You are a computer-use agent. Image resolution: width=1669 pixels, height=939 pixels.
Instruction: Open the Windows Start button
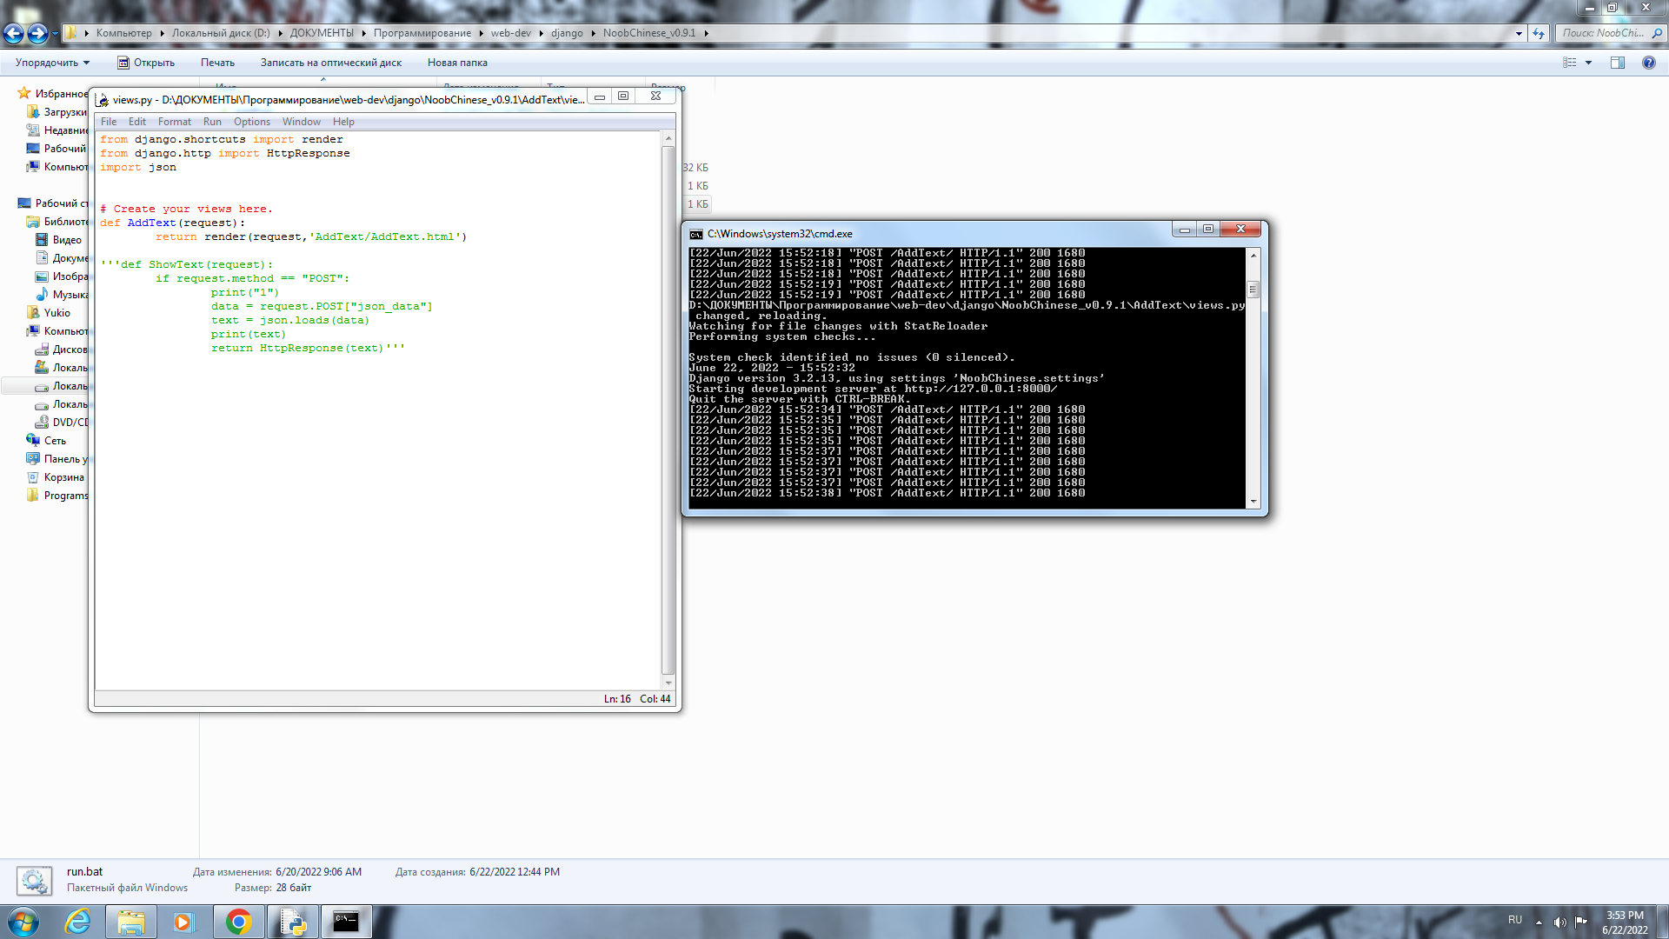click(x=23, y=922)
